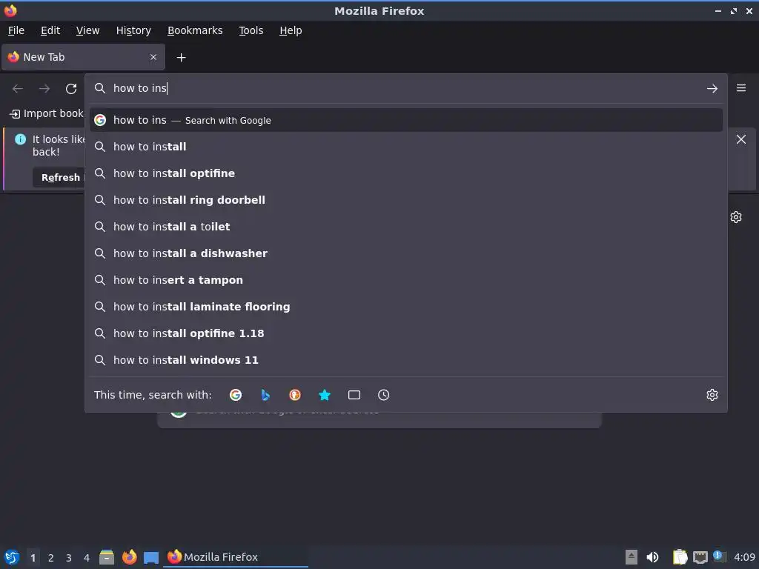Viewport: 759px width, 569px height.
Task: Search History via the clock icon
Action: pos(383,395)
